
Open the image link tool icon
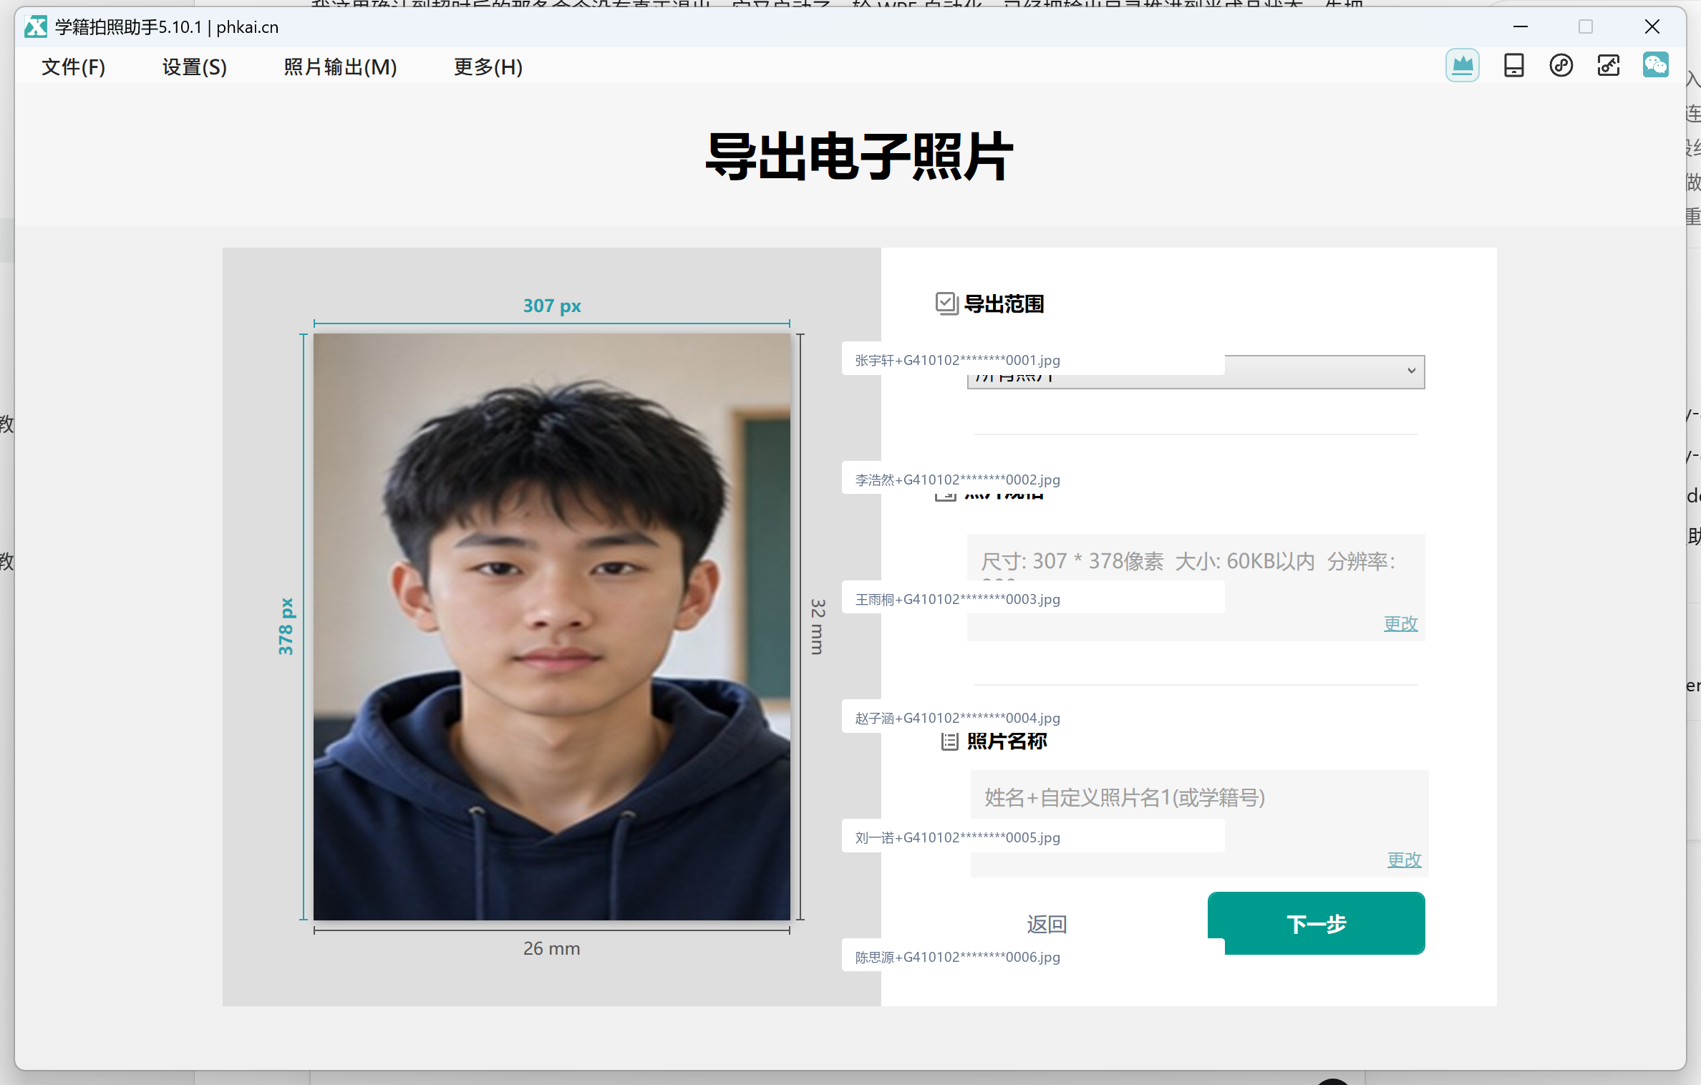(x=1608, y=66)
